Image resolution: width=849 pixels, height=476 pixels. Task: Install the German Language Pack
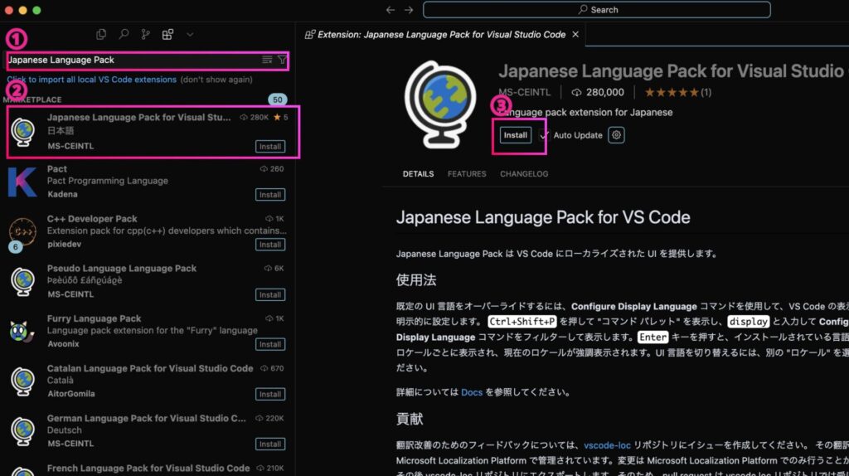270,444
